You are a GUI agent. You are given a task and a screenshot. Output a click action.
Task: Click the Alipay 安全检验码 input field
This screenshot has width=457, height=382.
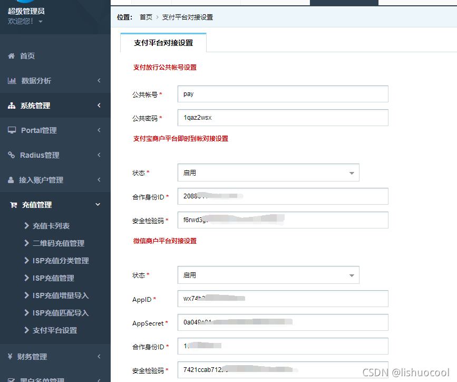pyautogui.click(x=283, y=220)
